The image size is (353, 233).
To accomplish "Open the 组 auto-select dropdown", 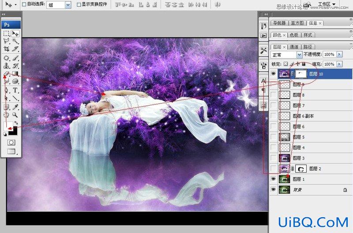I will (68, 5).
